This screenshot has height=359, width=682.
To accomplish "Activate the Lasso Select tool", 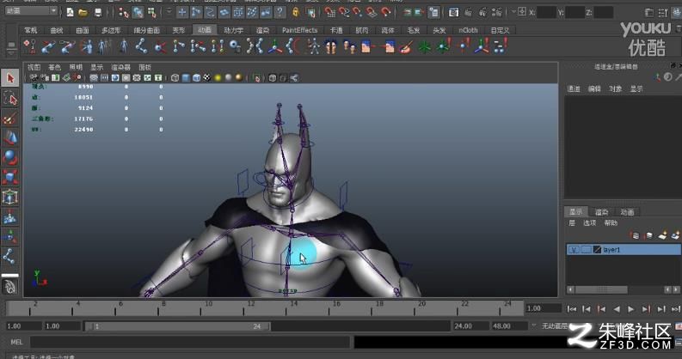I will 10,99.
